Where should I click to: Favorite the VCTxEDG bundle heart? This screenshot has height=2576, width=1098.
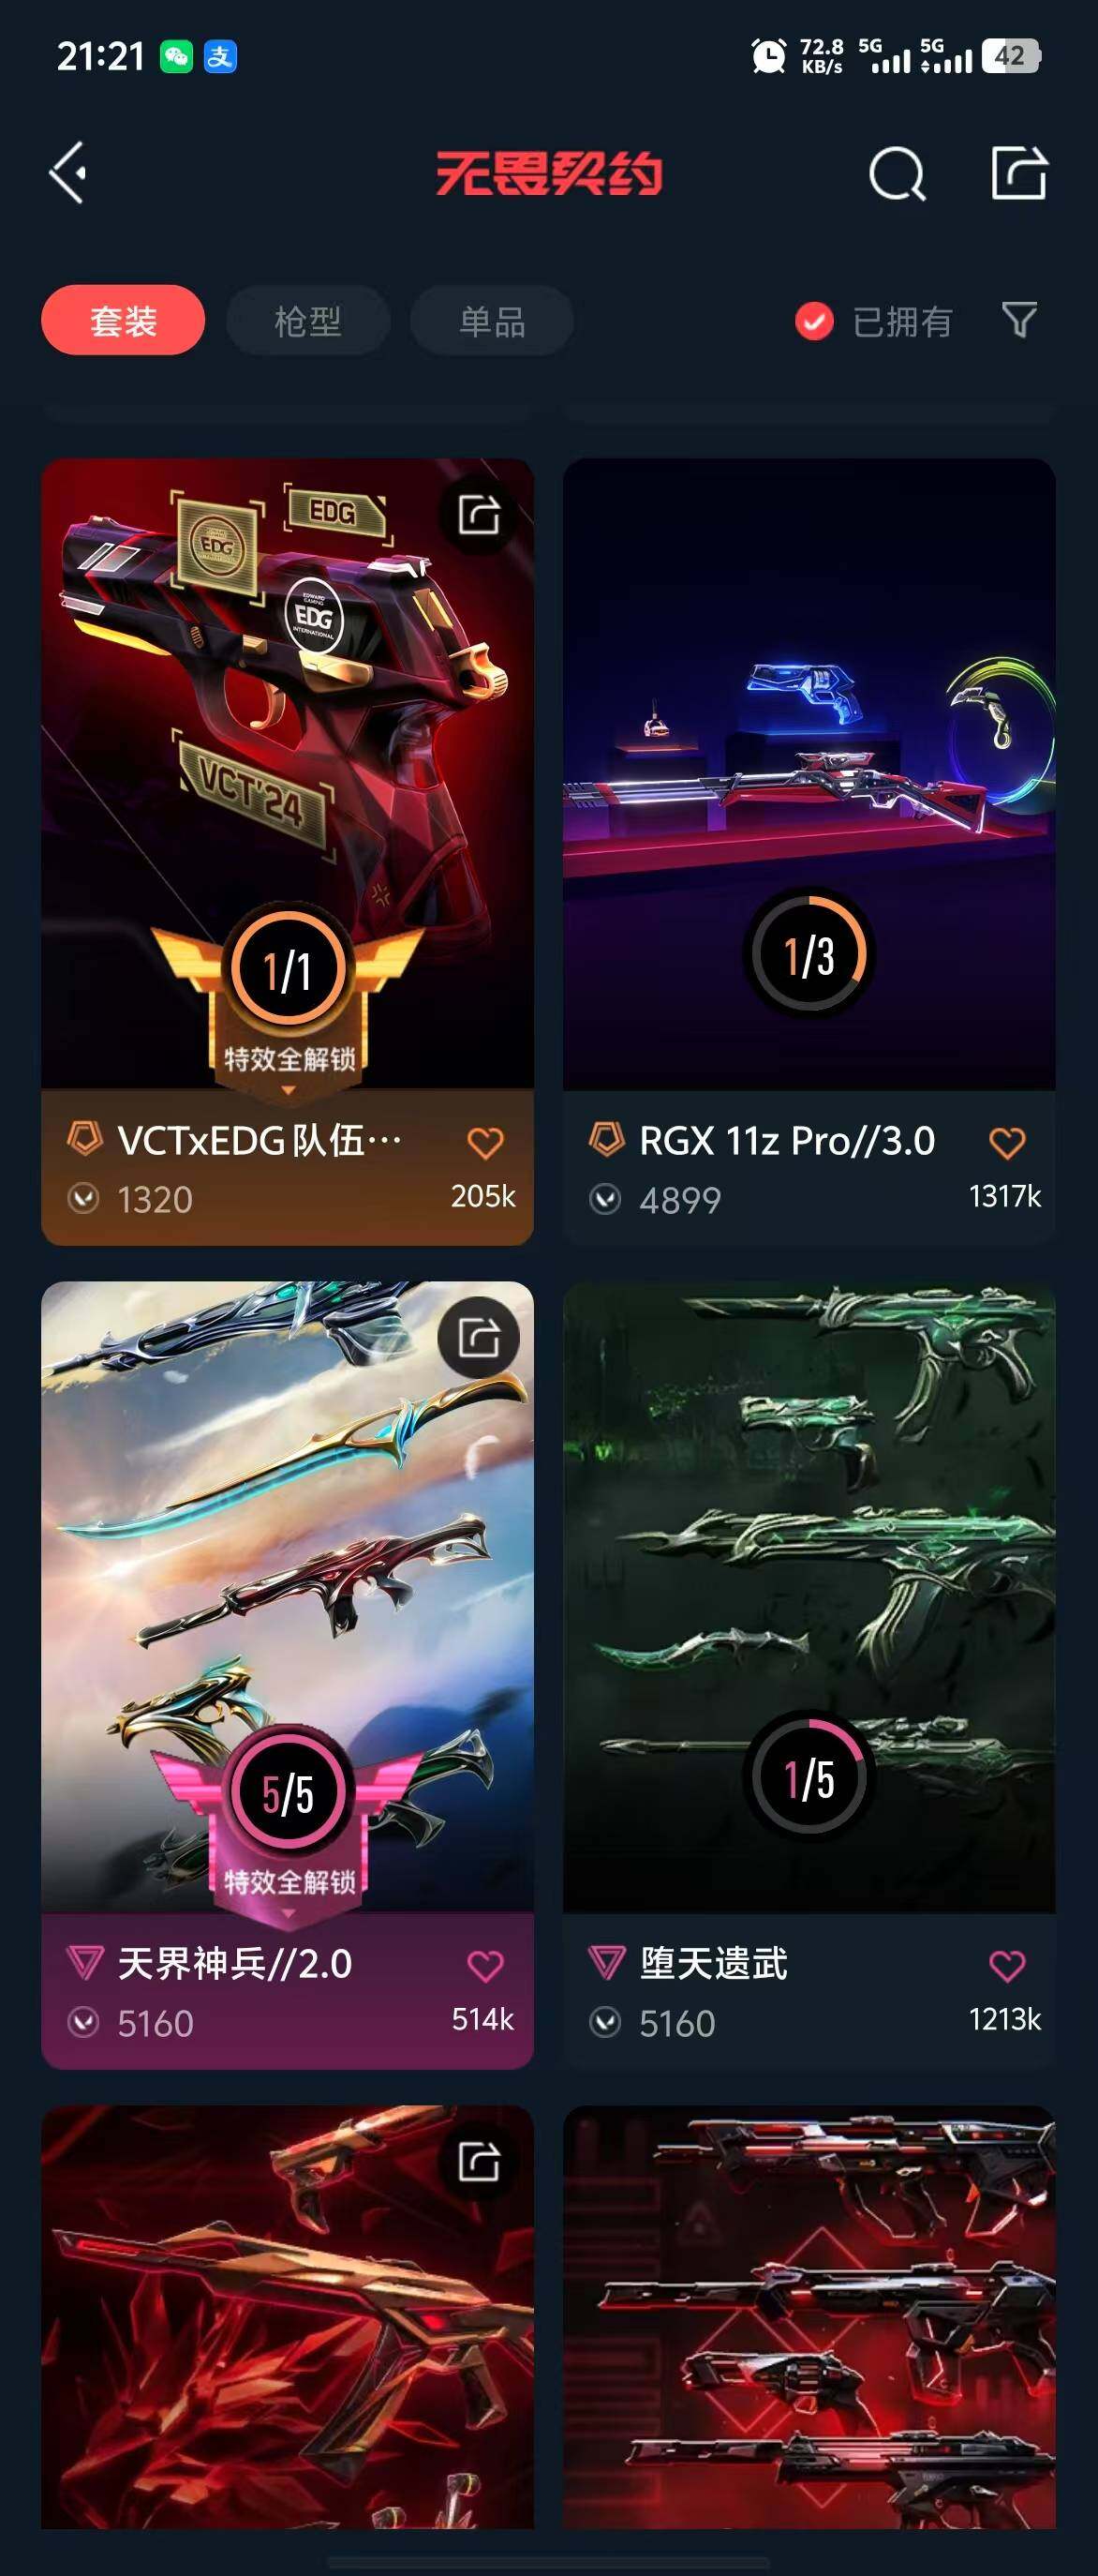485,1142
